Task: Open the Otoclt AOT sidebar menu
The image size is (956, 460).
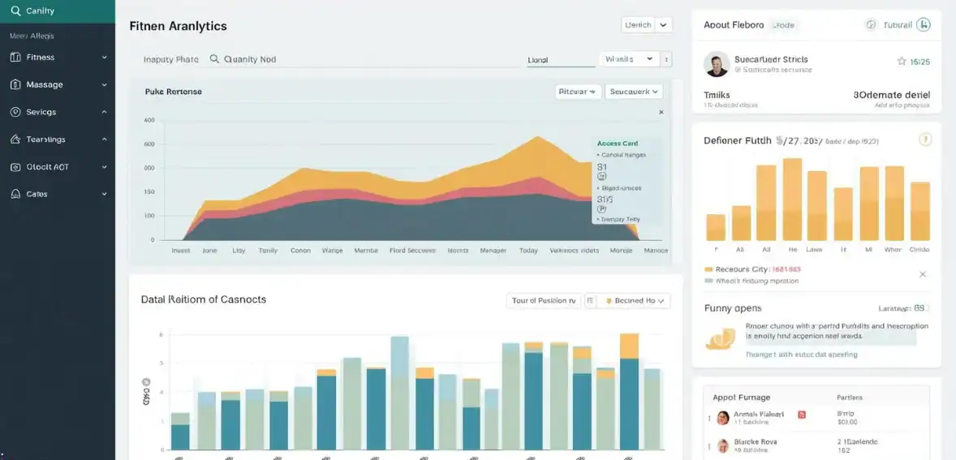Action: pyautogui.click(x=104, y=167)
